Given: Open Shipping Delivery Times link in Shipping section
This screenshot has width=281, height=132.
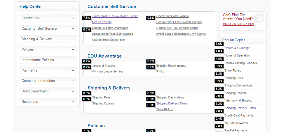Looking at the screenshot, I should 172,103.
